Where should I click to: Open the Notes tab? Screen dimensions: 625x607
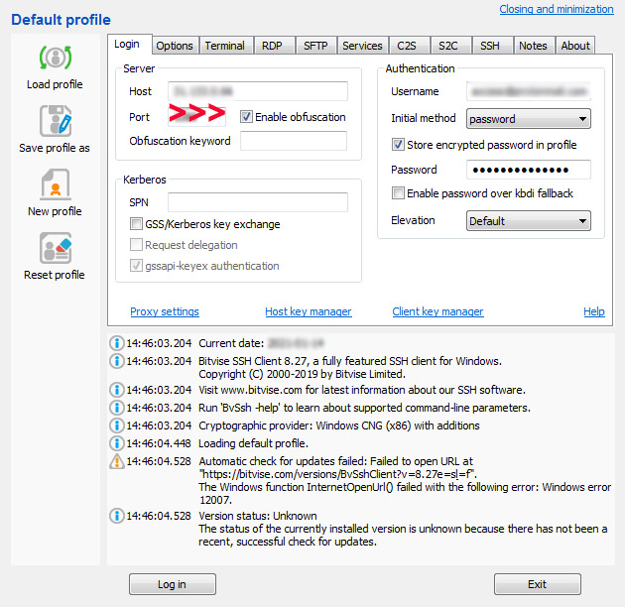pyautogui.click(x=533, y=46)
